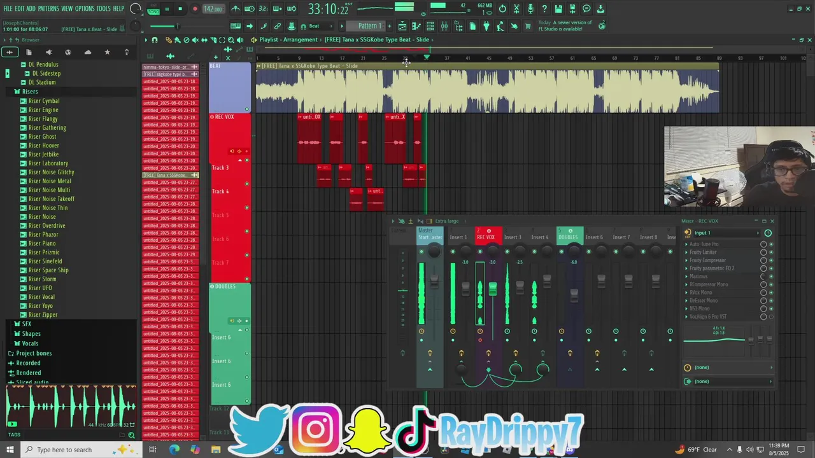Click the help question mark icon

(544, 9)
